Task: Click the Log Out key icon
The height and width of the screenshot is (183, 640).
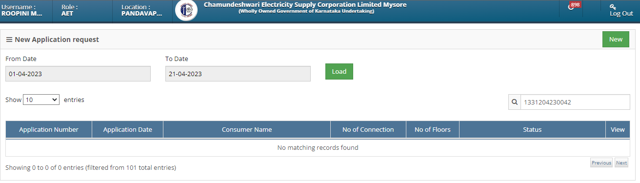Action: 613,6
